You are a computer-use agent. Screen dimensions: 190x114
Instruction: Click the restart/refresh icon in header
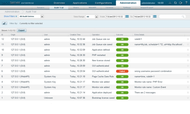[175, 3]
